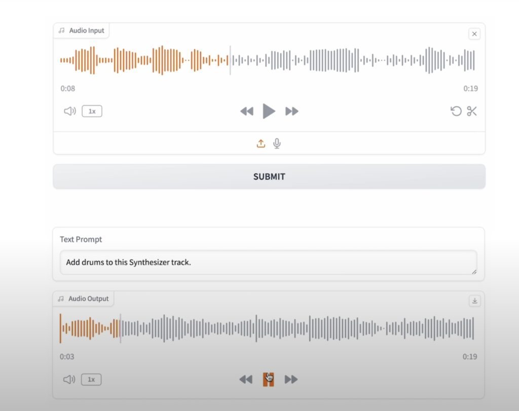The width and height of the screenshot is (519, 411).
Task: Download the Audio Output file
Action: 474,301
